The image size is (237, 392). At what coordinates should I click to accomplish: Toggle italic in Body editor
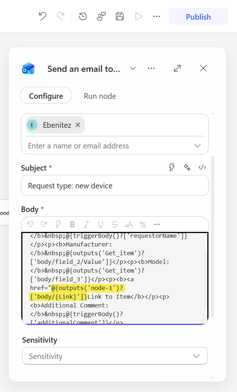point(86,224)
